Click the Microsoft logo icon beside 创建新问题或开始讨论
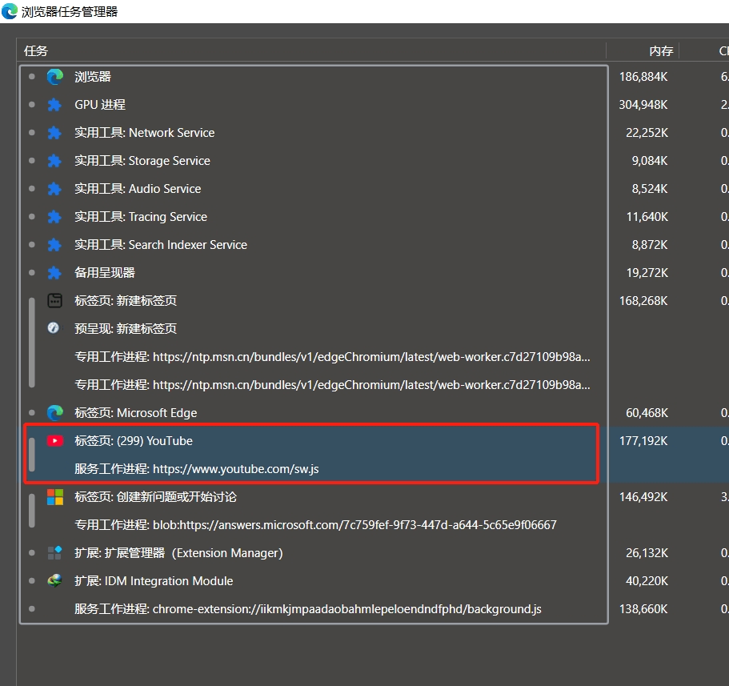Image resolution: width=729 pixels, height=686 pixels. coord(55,497)
